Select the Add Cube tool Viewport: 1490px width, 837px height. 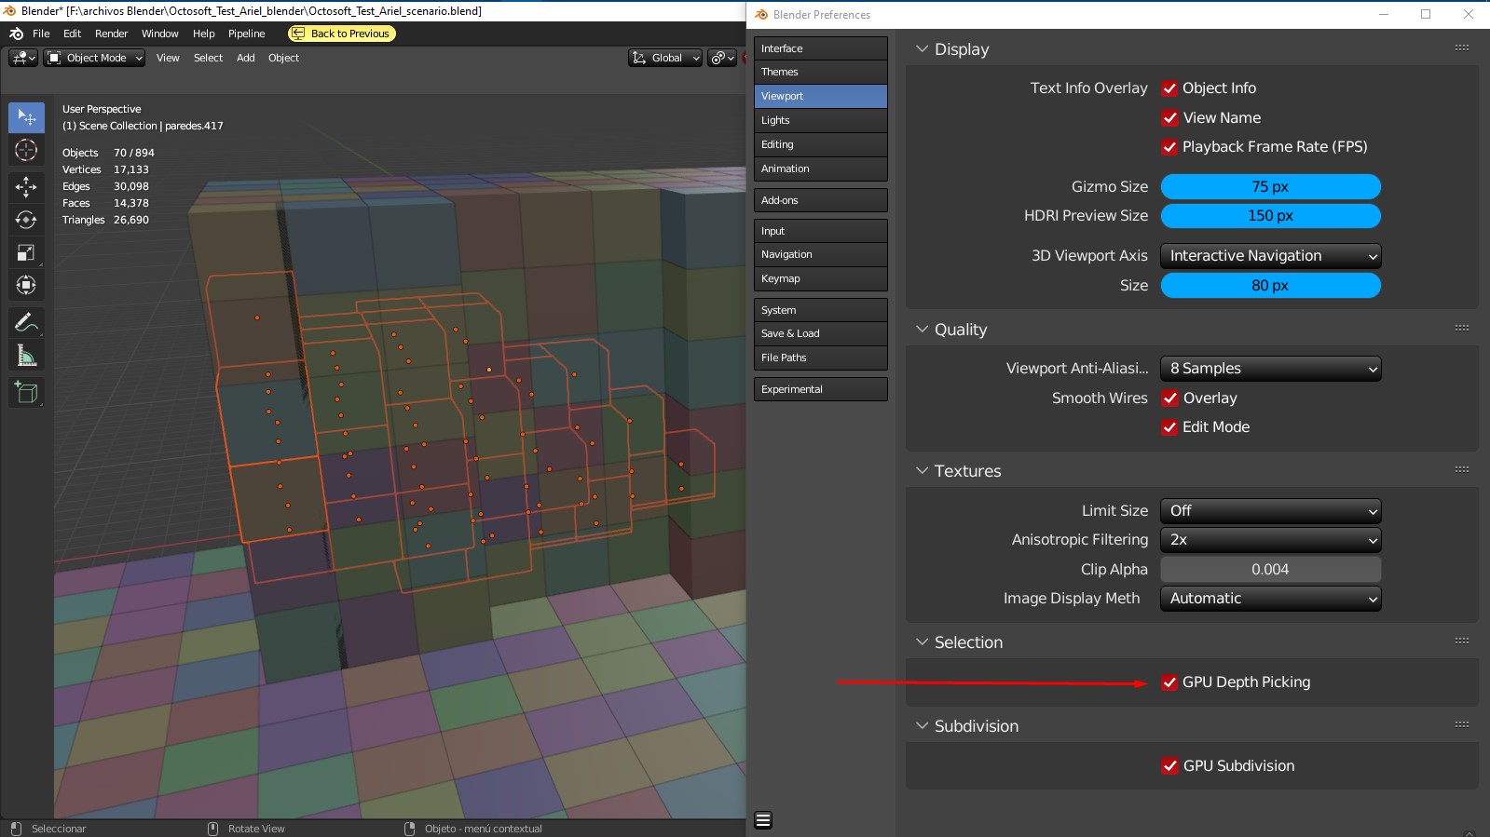(26, 392)
